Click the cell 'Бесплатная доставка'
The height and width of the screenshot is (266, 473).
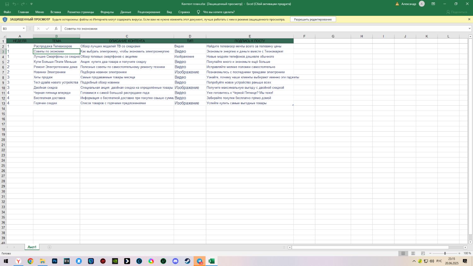coord(56,98)
